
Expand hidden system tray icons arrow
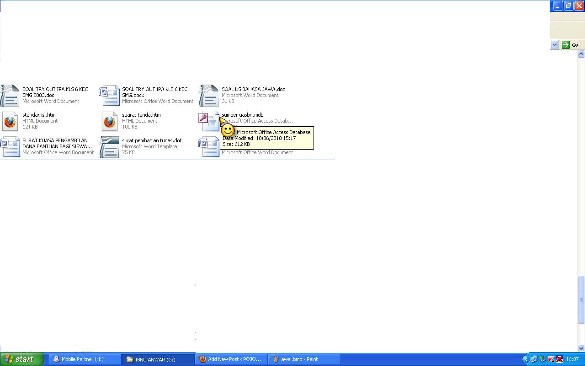[x=525, y=359]
